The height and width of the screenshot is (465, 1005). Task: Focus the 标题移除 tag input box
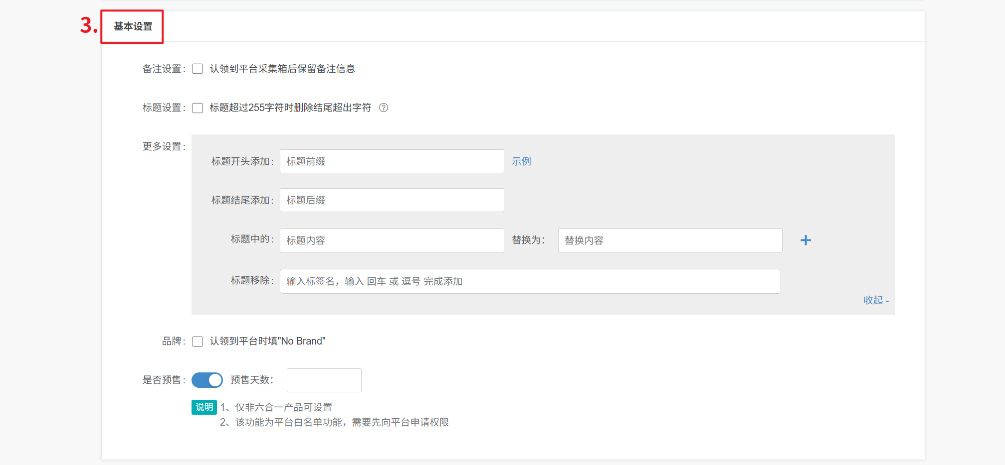click(x=530, y=281)
